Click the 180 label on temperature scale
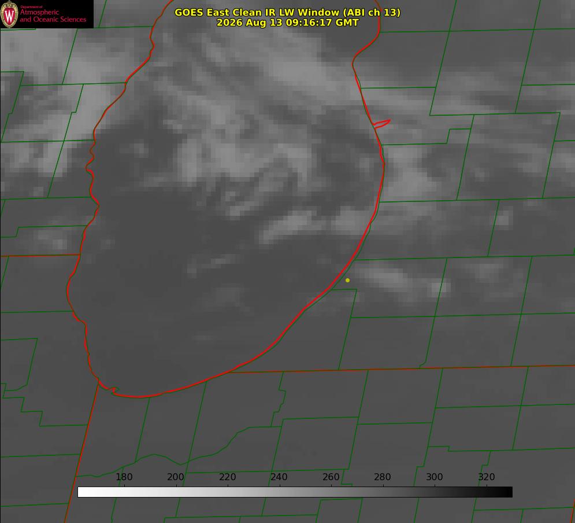This screenshot has width=575, height=523. pos(124,477)
